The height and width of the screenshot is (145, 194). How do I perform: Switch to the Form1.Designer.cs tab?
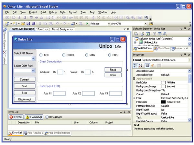(x=62, y=29)
